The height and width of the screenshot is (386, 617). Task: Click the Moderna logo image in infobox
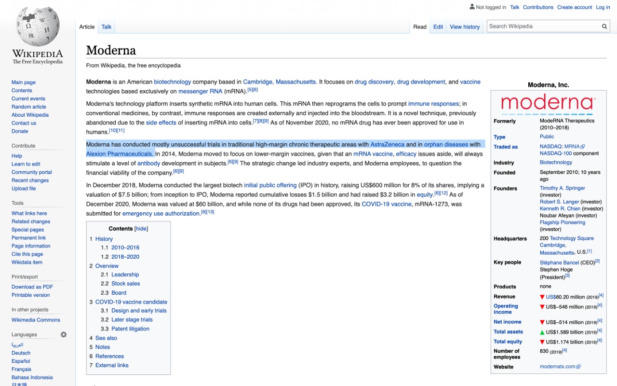548,103
